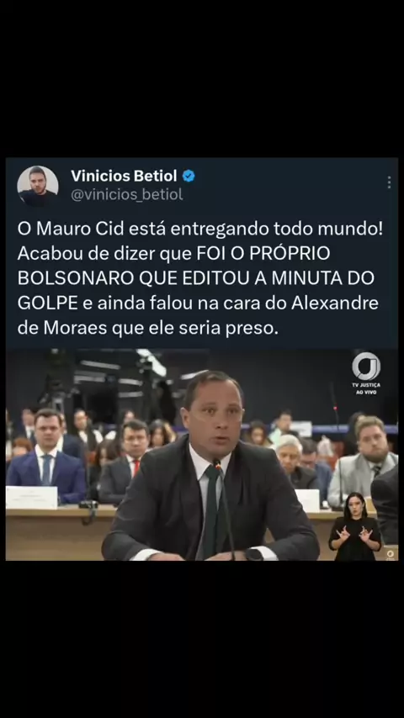Open the Vinicios Betiol profile avatar
Screen dimensions: 404x718
[38, 186]
